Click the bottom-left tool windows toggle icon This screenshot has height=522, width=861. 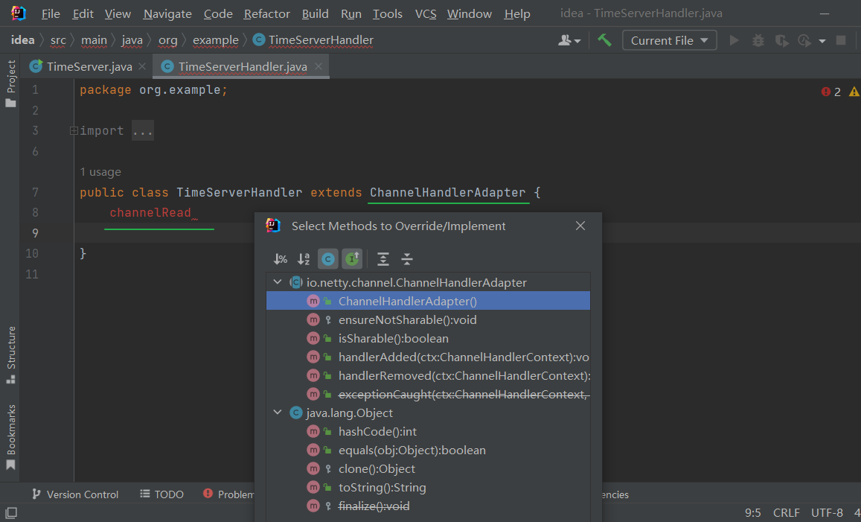[11, 512]
